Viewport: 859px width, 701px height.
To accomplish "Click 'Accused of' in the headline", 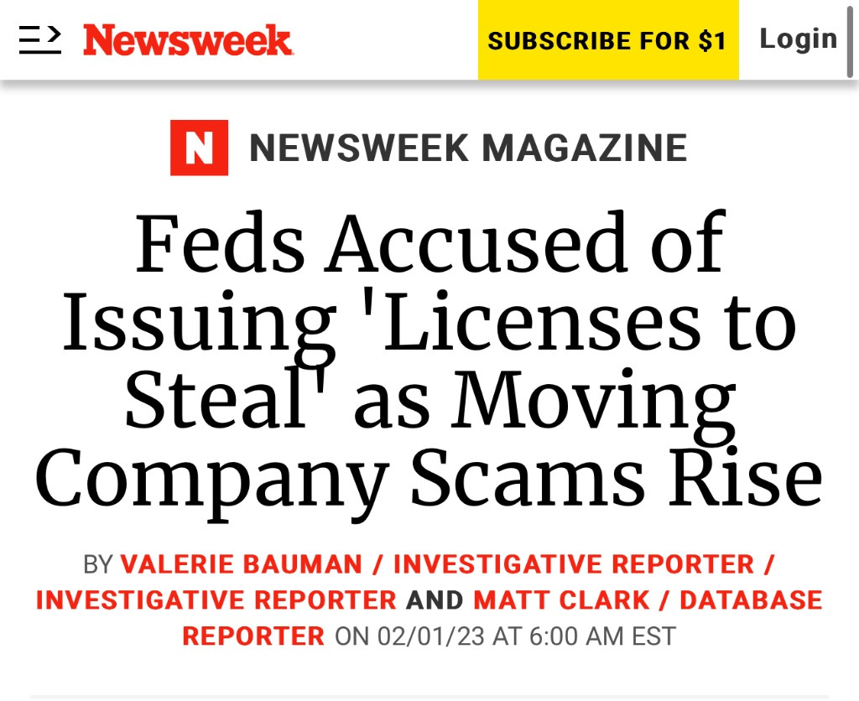I will click(x=525, y=244).
